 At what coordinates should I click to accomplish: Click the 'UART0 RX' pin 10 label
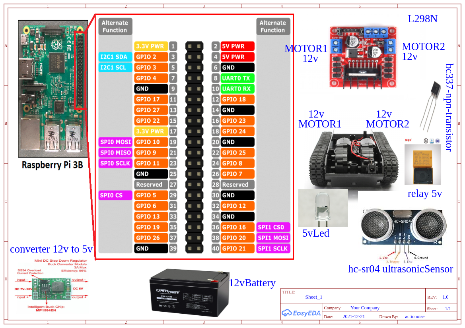pyautogui.click(x=237, y=89)
